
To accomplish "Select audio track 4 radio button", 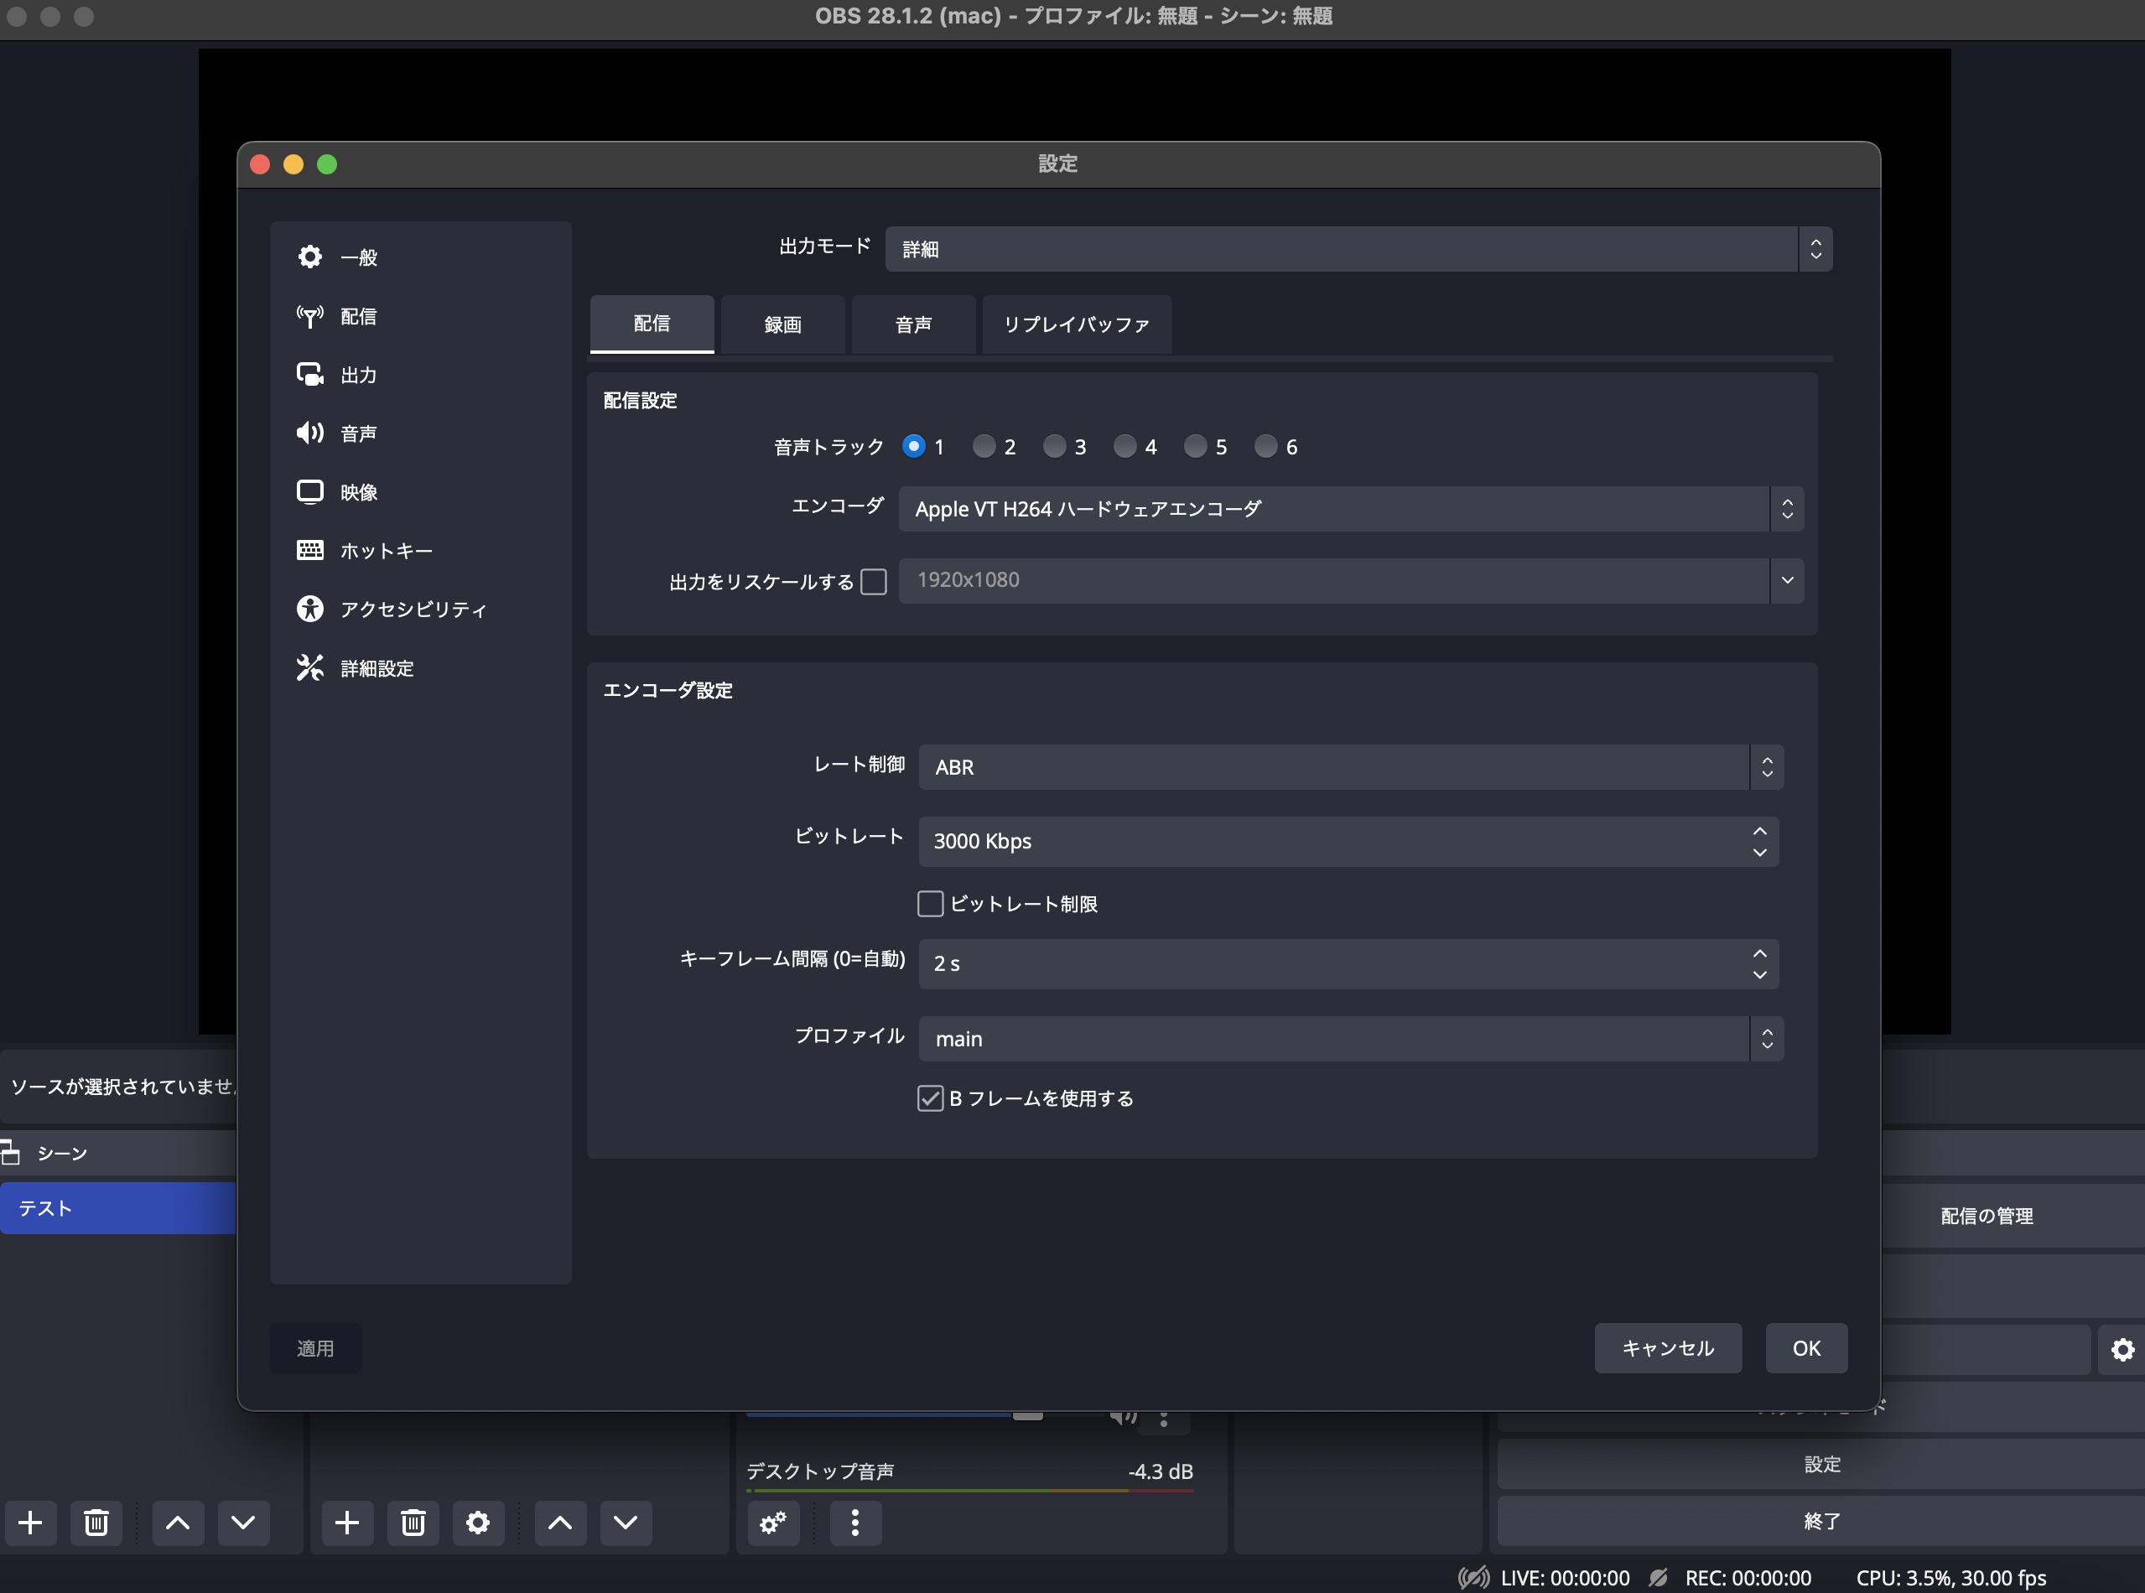I will click(x=1124, y=445).
